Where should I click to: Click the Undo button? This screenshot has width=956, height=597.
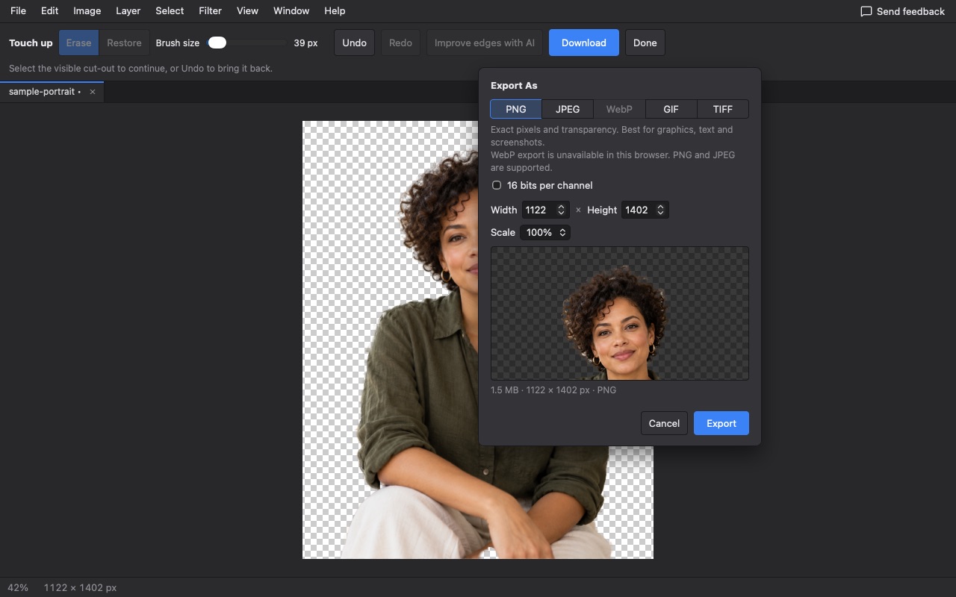pyautogui.click(x=354, y=43)
